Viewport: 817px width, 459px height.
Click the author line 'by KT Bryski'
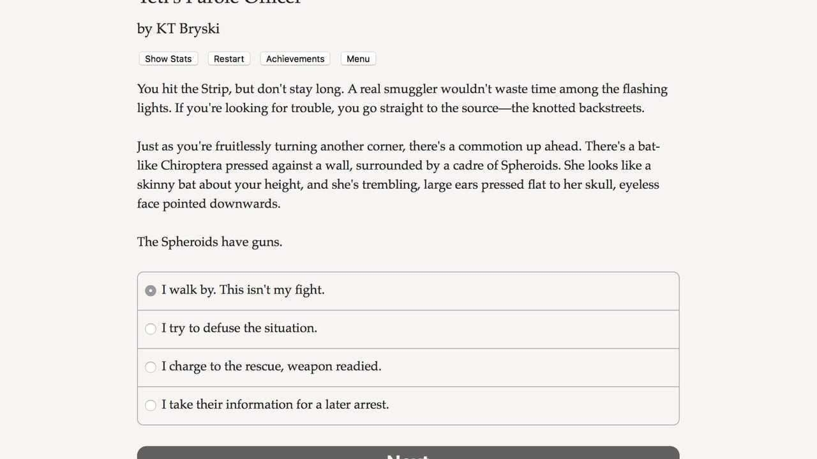(x=178, y=29)
